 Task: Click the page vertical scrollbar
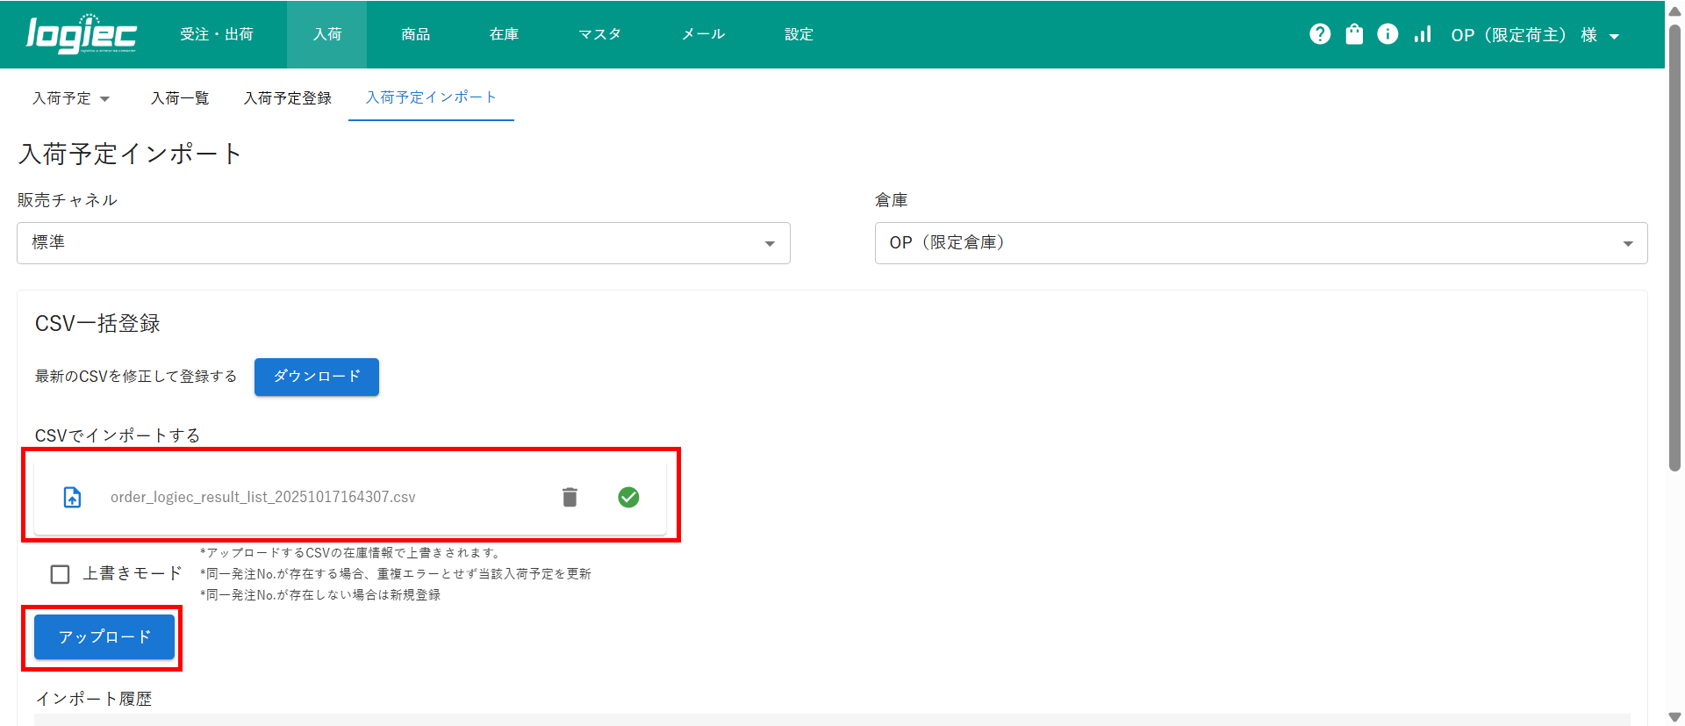tap(1674, 246)
